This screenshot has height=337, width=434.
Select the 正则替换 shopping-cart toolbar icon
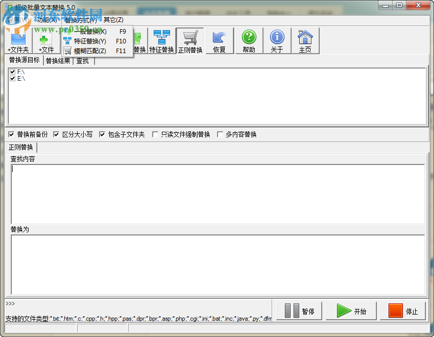(x=189, y=40)
